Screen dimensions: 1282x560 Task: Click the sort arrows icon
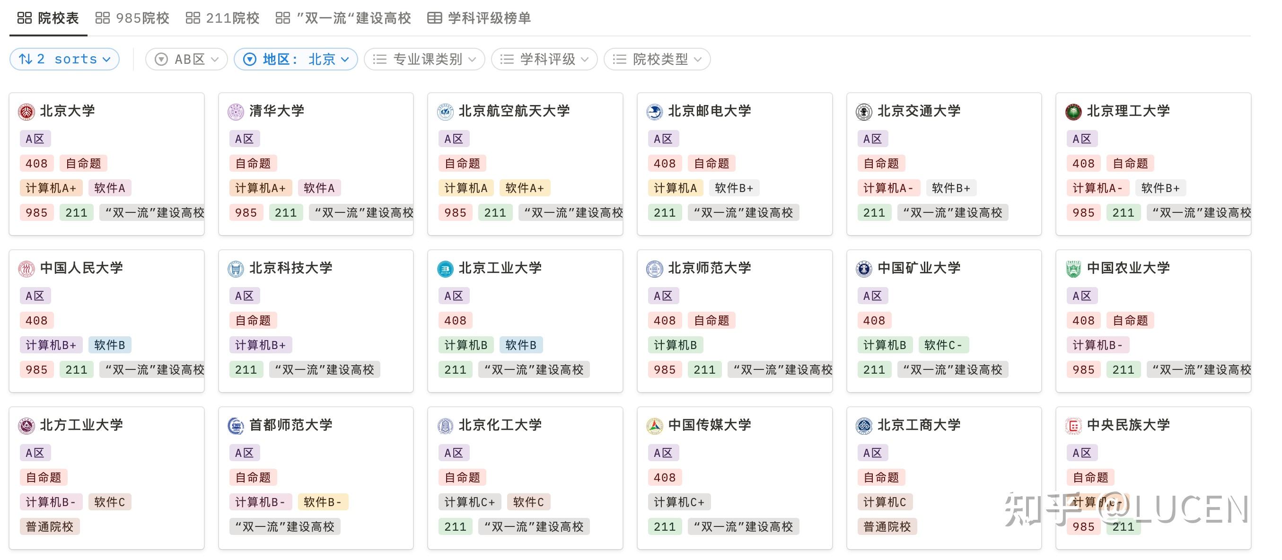pos(26,59)
